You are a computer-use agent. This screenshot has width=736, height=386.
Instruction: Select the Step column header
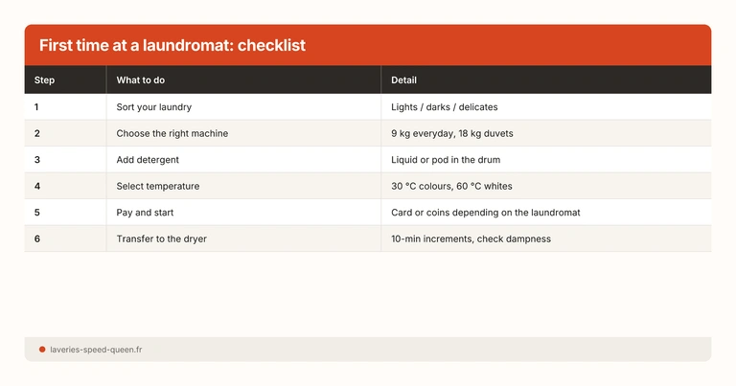pos(45,79)
